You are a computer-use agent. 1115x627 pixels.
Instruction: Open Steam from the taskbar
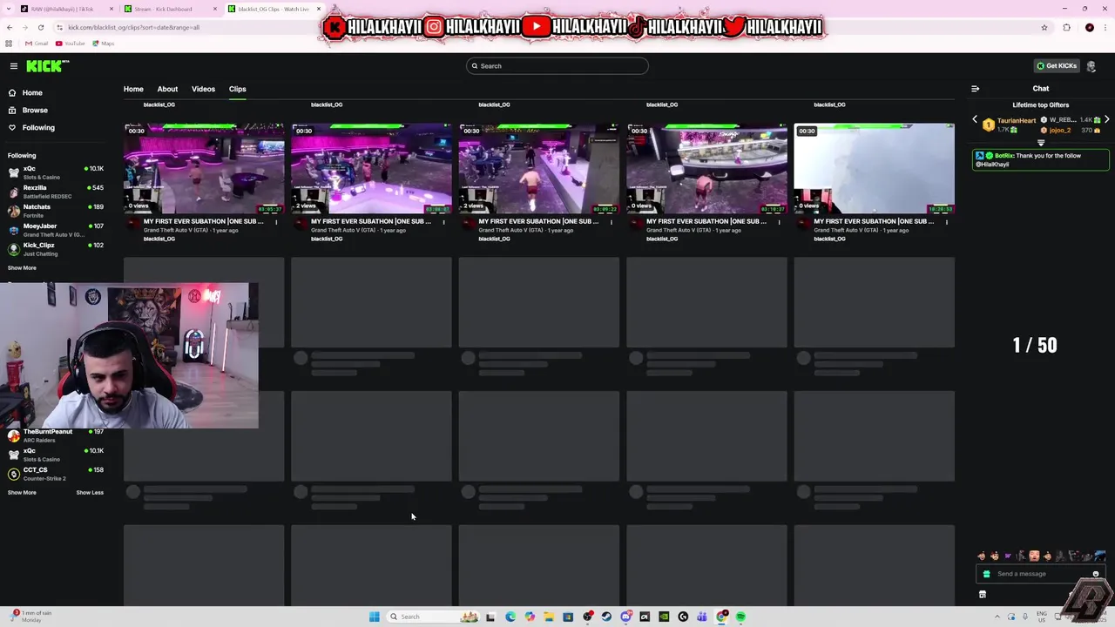click(x=606, y=617)
